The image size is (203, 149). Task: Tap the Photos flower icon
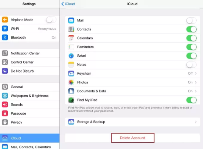coord(71,82)
